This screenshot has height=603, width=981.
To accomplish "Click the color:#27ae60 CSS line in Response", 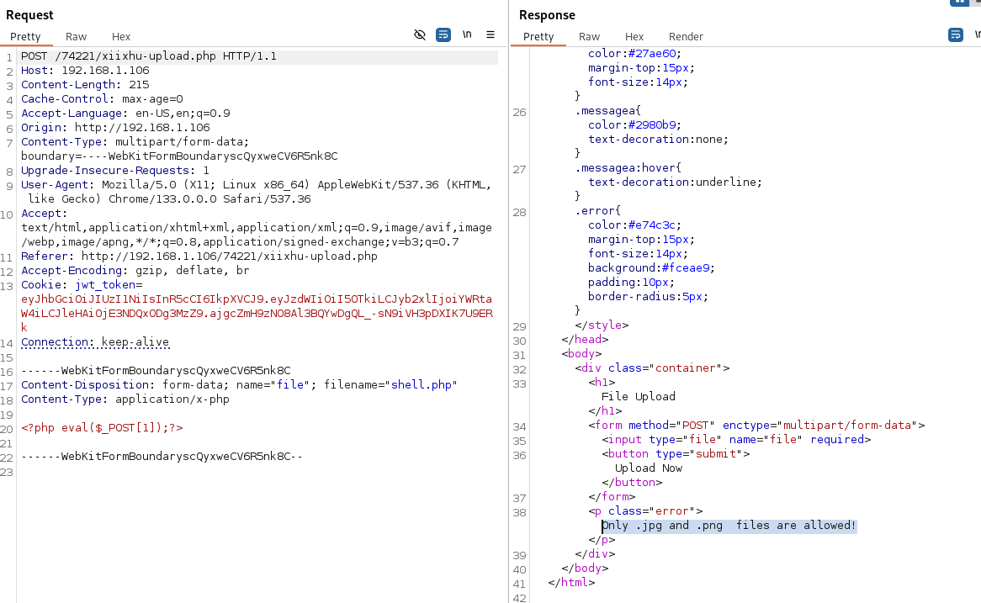I will pyautogui.click(x=634, y=54).
